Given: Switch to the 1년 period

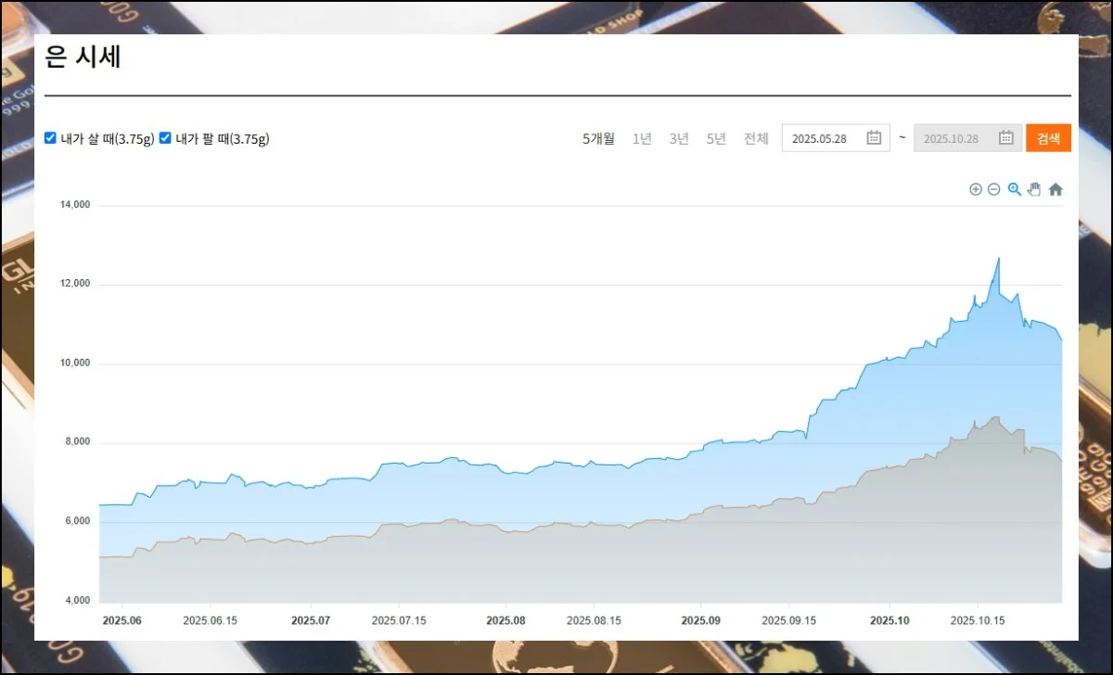Looking at the screenshot, I should click(642, 138).
